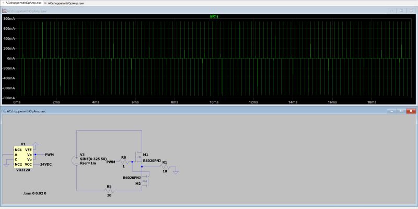The image size is (418, 209).
Task: Click the 400mA vertical axis label
Action: coord(9,39)
